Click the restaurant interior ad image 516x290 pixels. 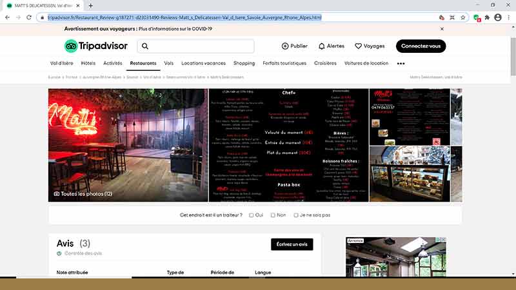[396, 258]
